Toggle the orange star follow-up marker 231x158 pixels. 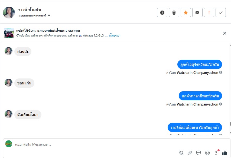186,12
